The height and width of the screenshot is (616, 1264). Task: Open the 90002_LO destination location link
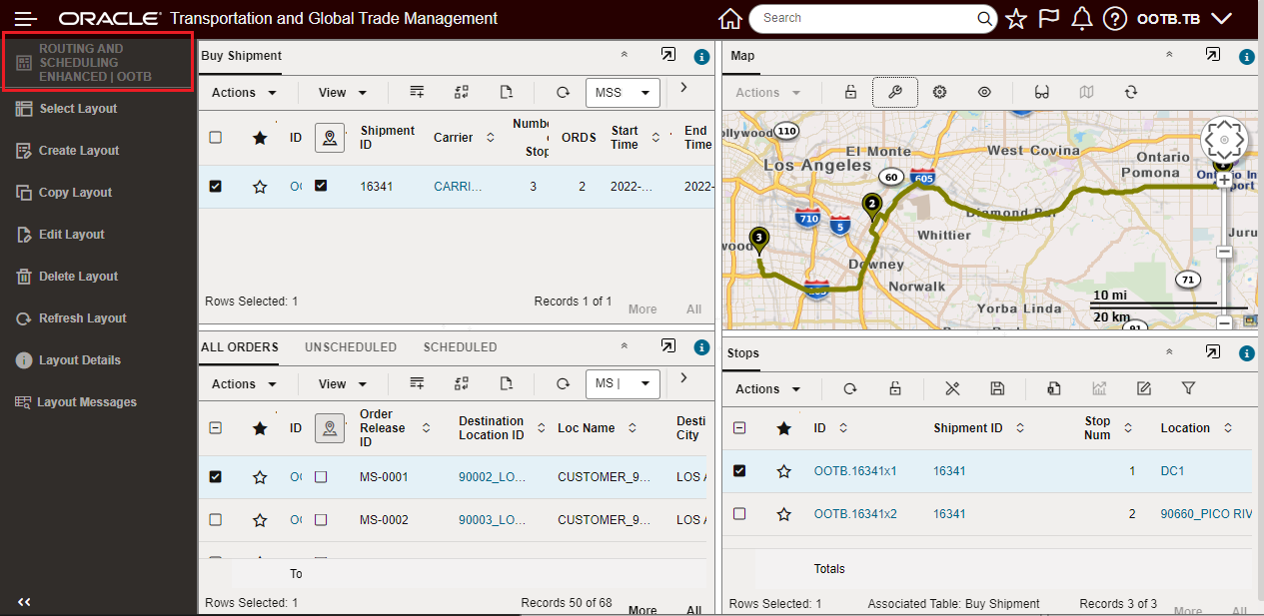click(x=492, y=477)
